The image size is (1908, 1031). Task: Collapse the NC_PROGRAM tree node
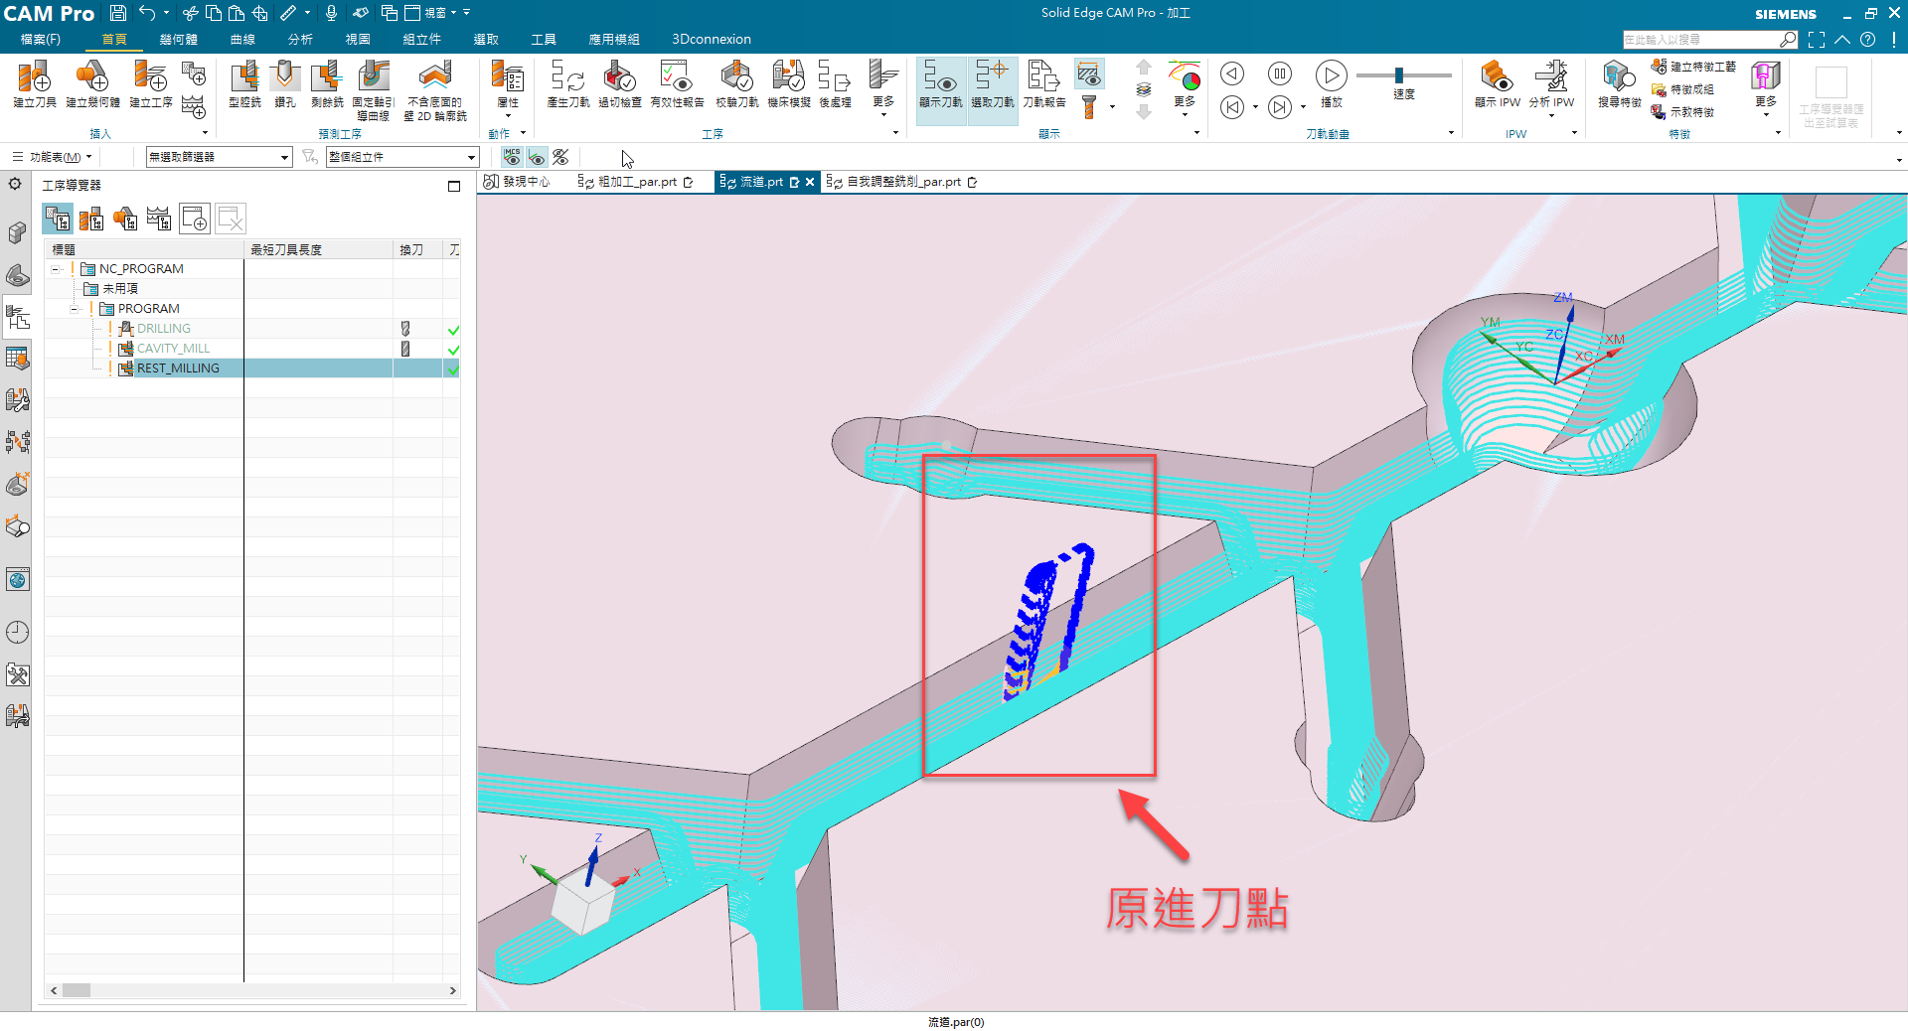pos(56,269)
